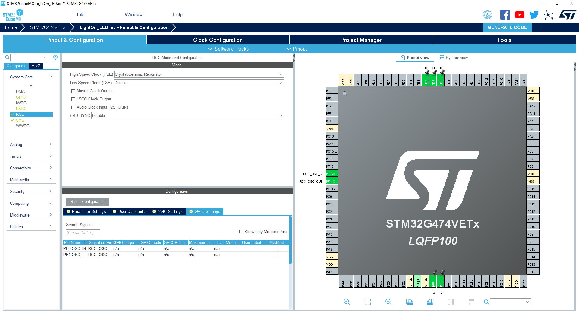
Task: Check Show only Modified Pins
Action: pyautogui.click(x=241, y=232)
